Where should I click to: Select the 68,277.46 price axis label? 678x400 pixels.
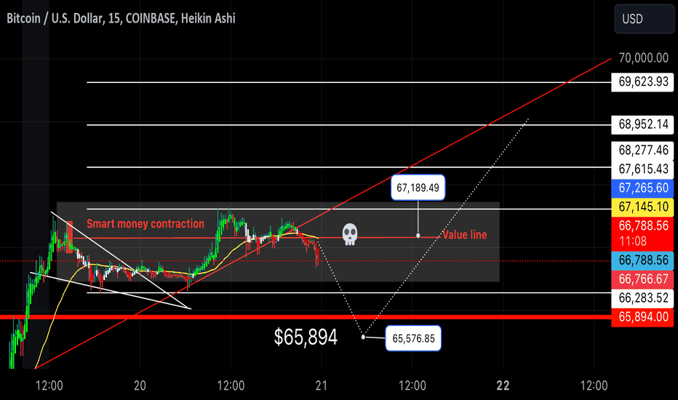tap(642, 150)
